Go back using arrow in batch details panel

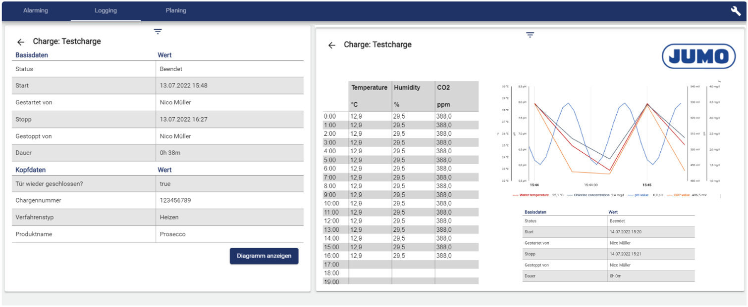tap(20, 42)
